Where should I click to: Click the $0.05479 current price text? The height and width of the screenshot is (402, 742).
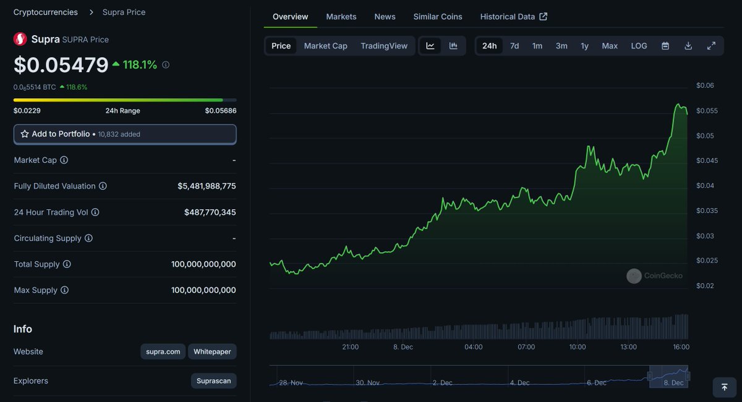coord(61,65)
